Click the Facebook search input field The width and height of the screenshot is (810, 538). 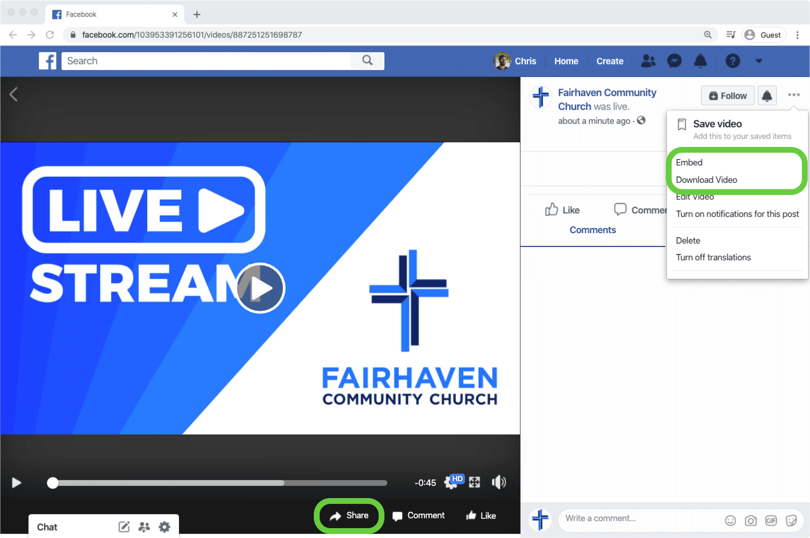[x=206, y=61]
